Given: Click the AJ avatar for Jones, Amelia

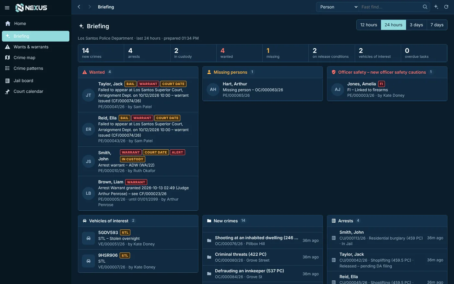Looking at the screenshot, I should 338,89.
